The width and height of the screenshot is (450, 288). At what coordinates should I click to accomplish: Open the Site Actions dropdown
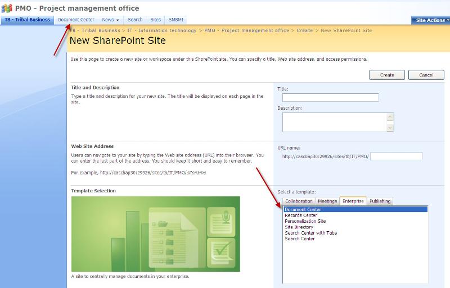pyautogui.click(x=430, y=20)
